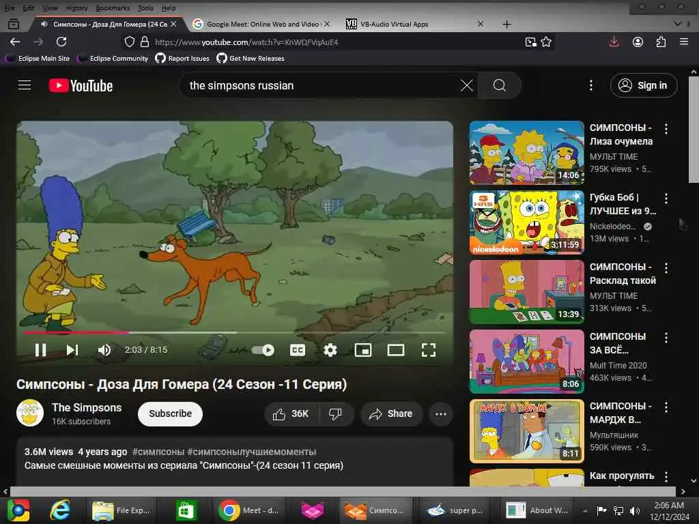Enter fullscreen video mode

(429, 350)
